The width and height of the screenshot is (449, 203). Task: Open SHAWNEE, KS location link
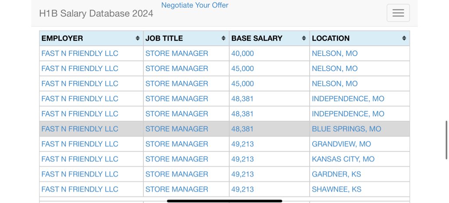point(336,189)
